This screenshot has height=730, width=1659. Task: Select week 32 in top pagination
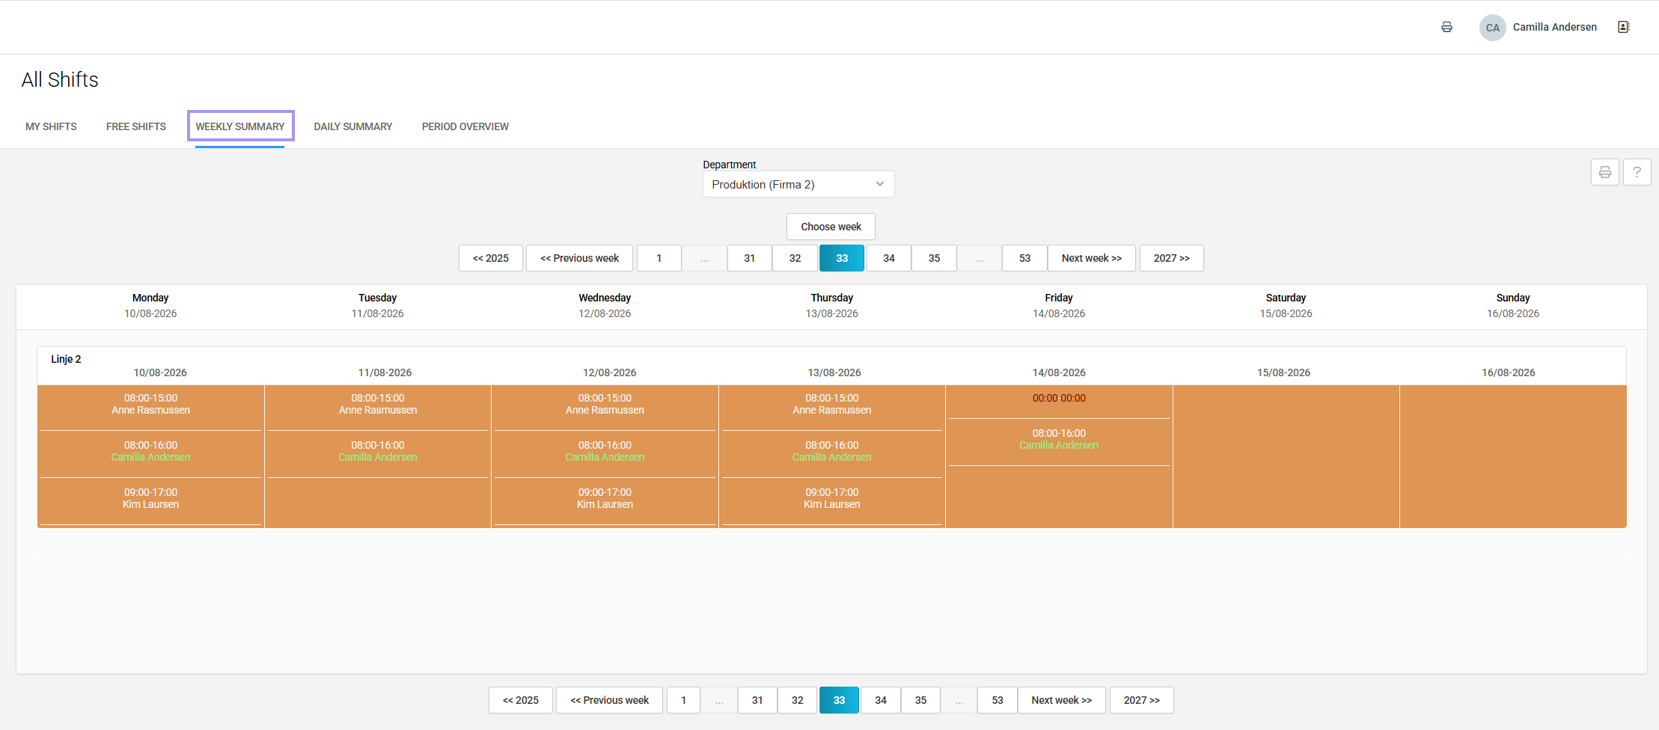tap(795, 258)
